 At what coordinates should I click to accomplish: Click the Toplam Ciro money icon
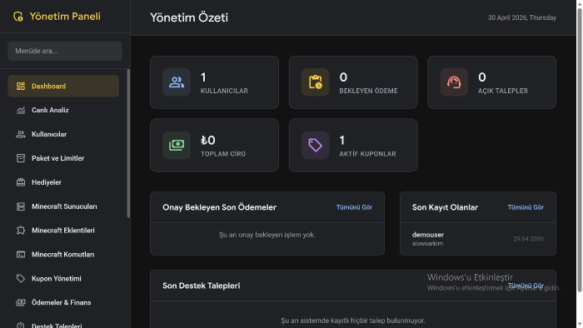[x=177, y=145]
